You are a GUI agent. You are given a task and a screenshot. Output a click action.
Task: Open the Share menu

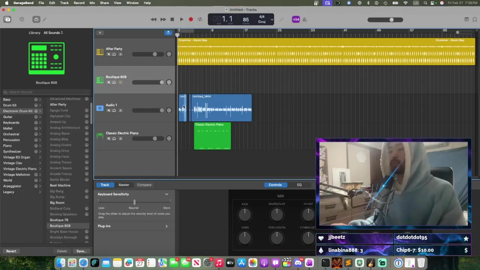pos(104,3)
